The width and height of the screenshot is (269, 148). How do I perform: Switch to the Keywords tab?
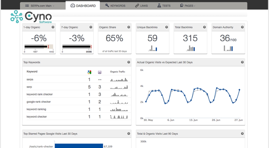coord(115,6)
